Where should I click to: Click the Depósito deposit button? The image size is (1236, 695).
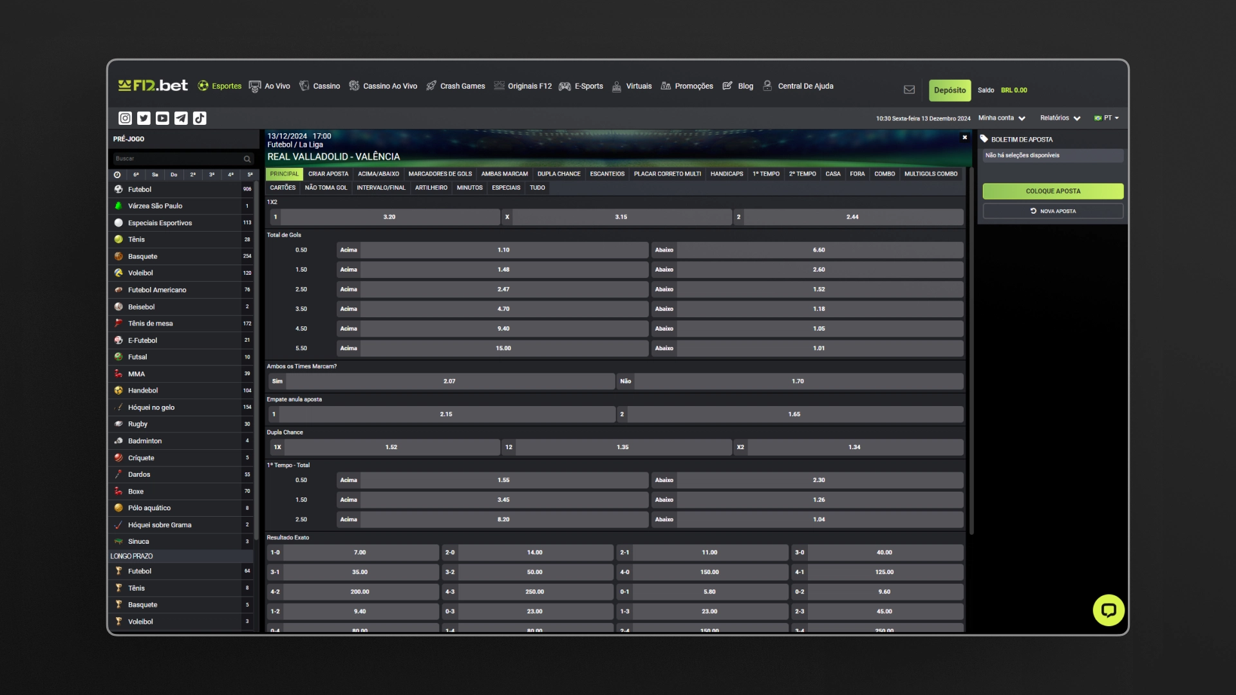point(949,90)
